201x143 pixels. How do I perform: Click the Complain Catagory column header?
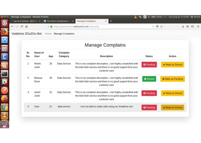click(x=64, y=54)
